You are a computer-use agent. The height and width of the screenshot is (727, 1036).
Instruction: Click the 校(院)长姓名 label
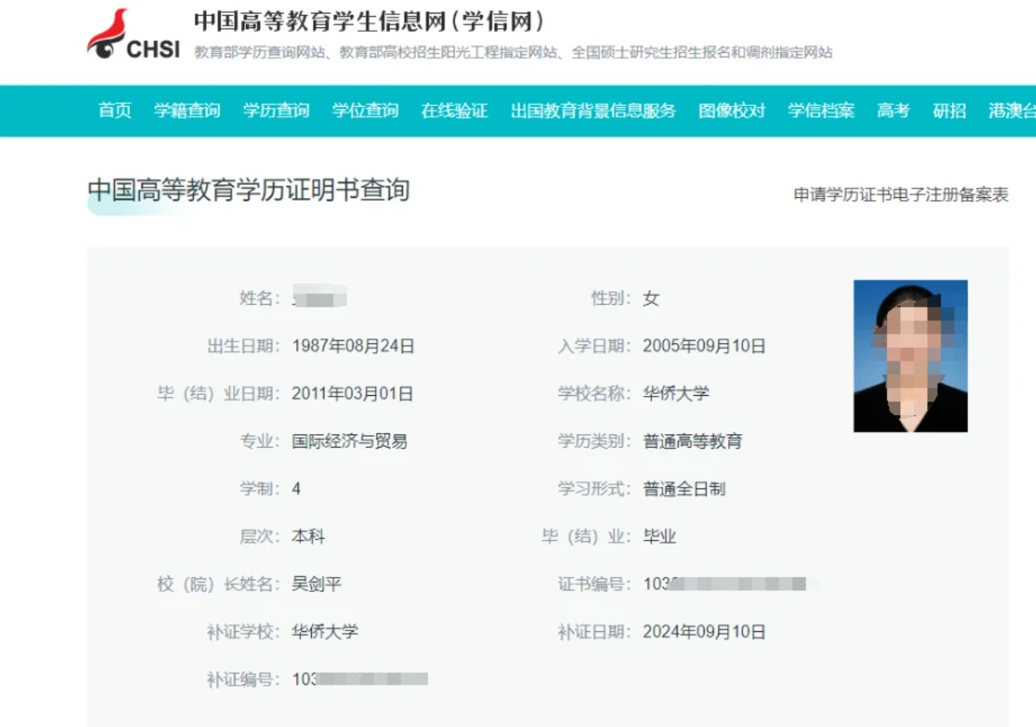219,584
